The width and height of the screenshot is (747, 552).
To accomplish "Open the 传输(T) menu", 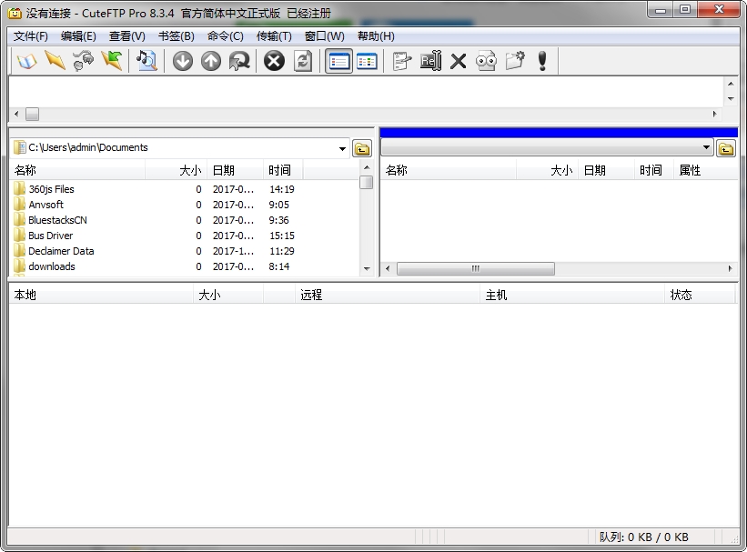I will point(275,36).
